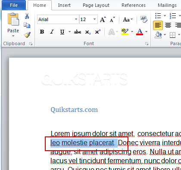Expand the Text Effects arrow
The height and width of the screenshot is (170, 181).
pos(117,32)
